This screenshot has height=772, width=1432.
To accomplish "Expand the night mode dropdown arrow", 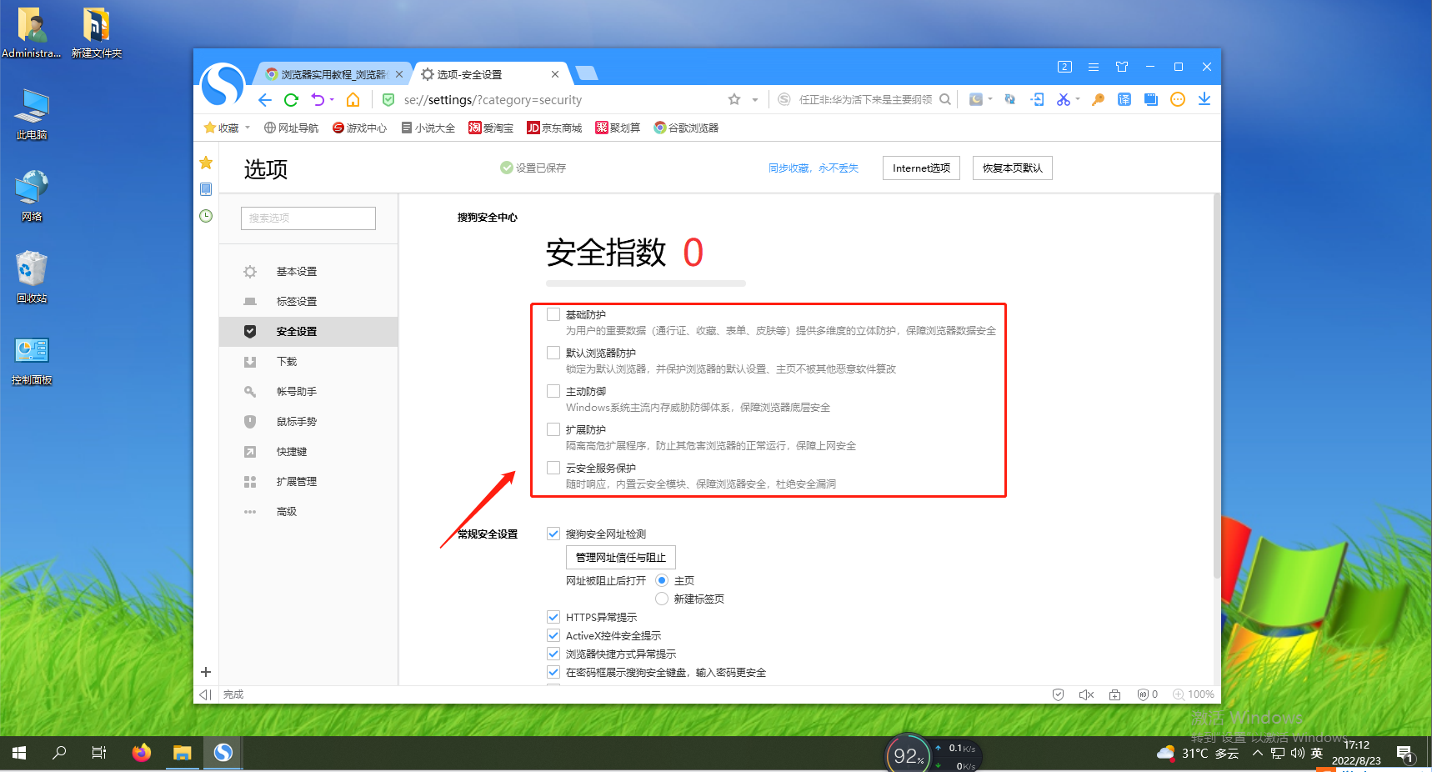I will point(990,99).
